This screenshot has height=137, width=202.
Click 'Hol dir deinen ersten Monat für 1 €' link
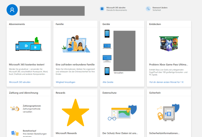[166, 82]
